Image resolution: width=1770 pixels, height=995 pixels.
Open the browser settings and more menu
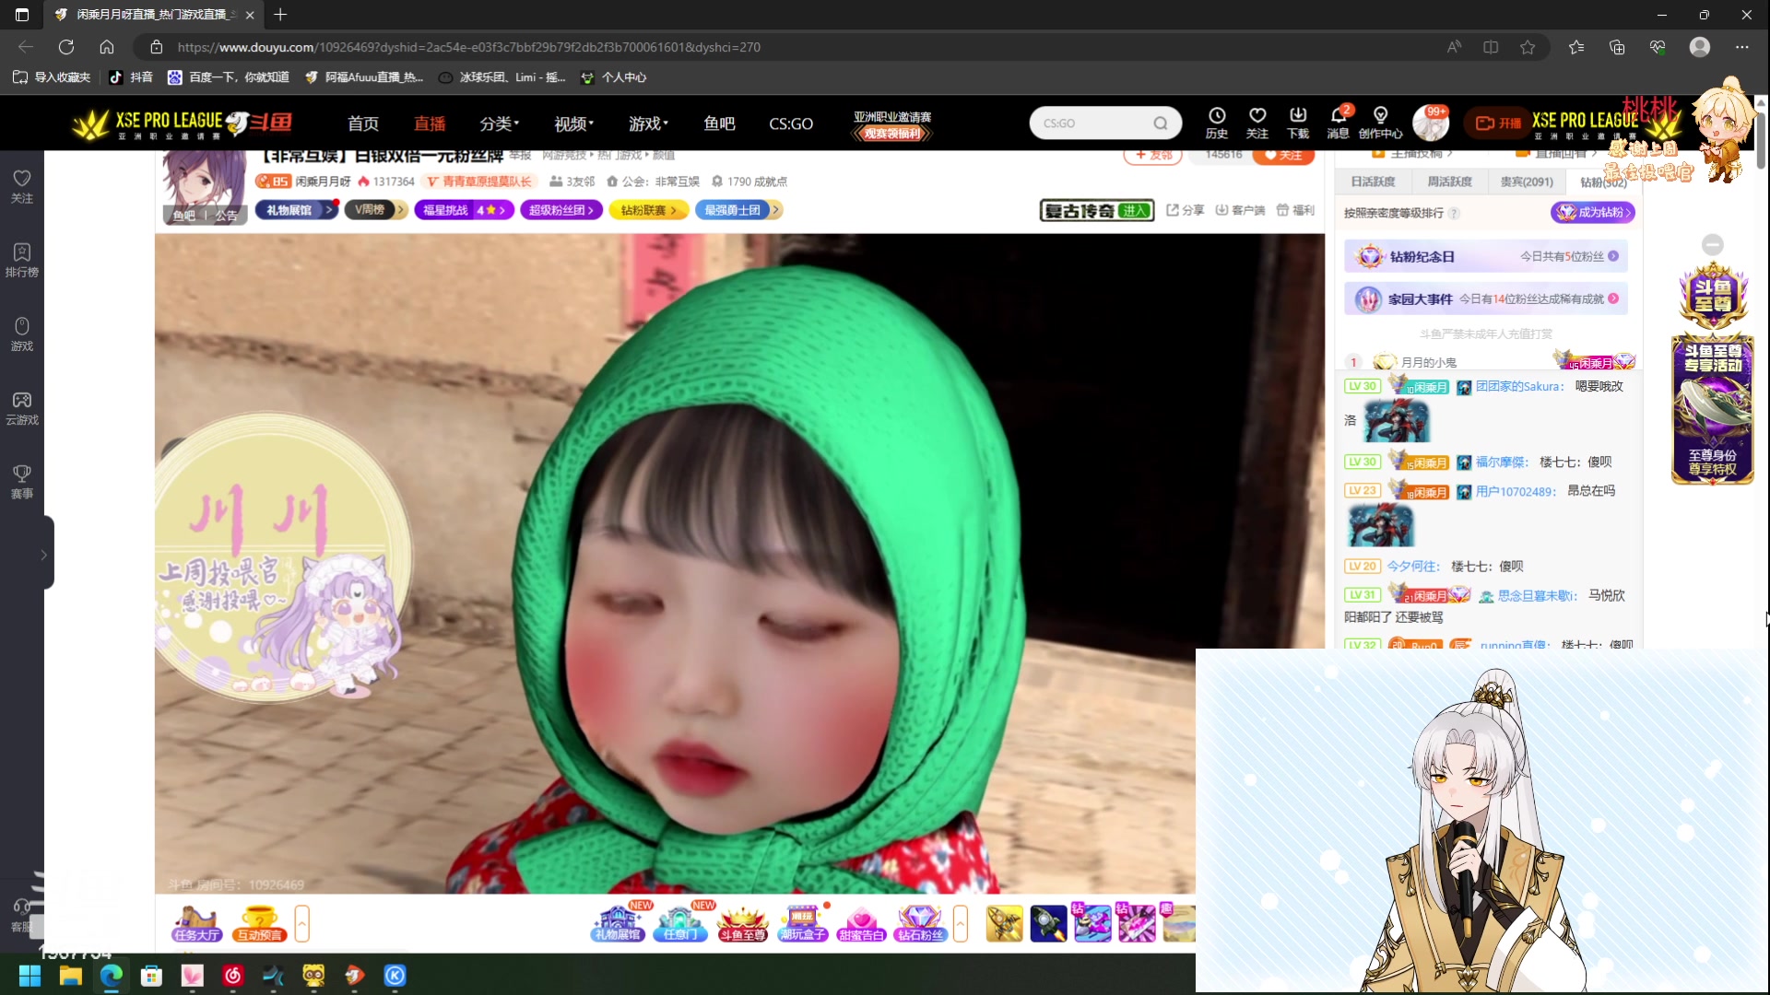[1741, 47]
